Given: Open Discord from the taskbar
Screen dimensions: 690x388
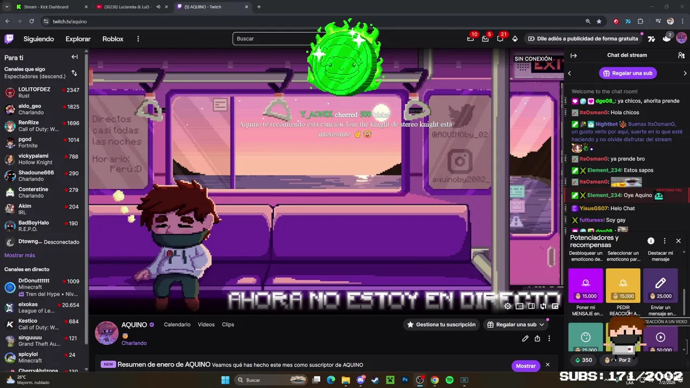Looking at the screenshot, I should click(x=361, y=380).
